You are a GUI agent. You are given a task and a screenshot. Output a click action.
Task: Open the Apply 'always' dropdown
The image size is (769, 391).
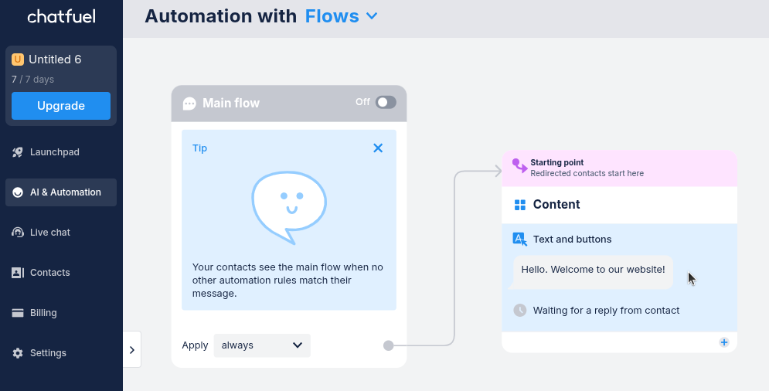click(262, 345)
